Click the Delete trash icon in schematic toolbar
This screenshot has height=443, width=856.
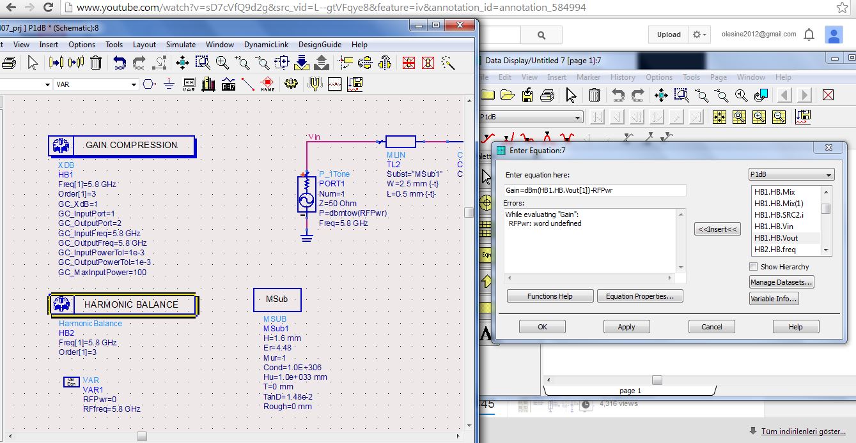(96, 63)
